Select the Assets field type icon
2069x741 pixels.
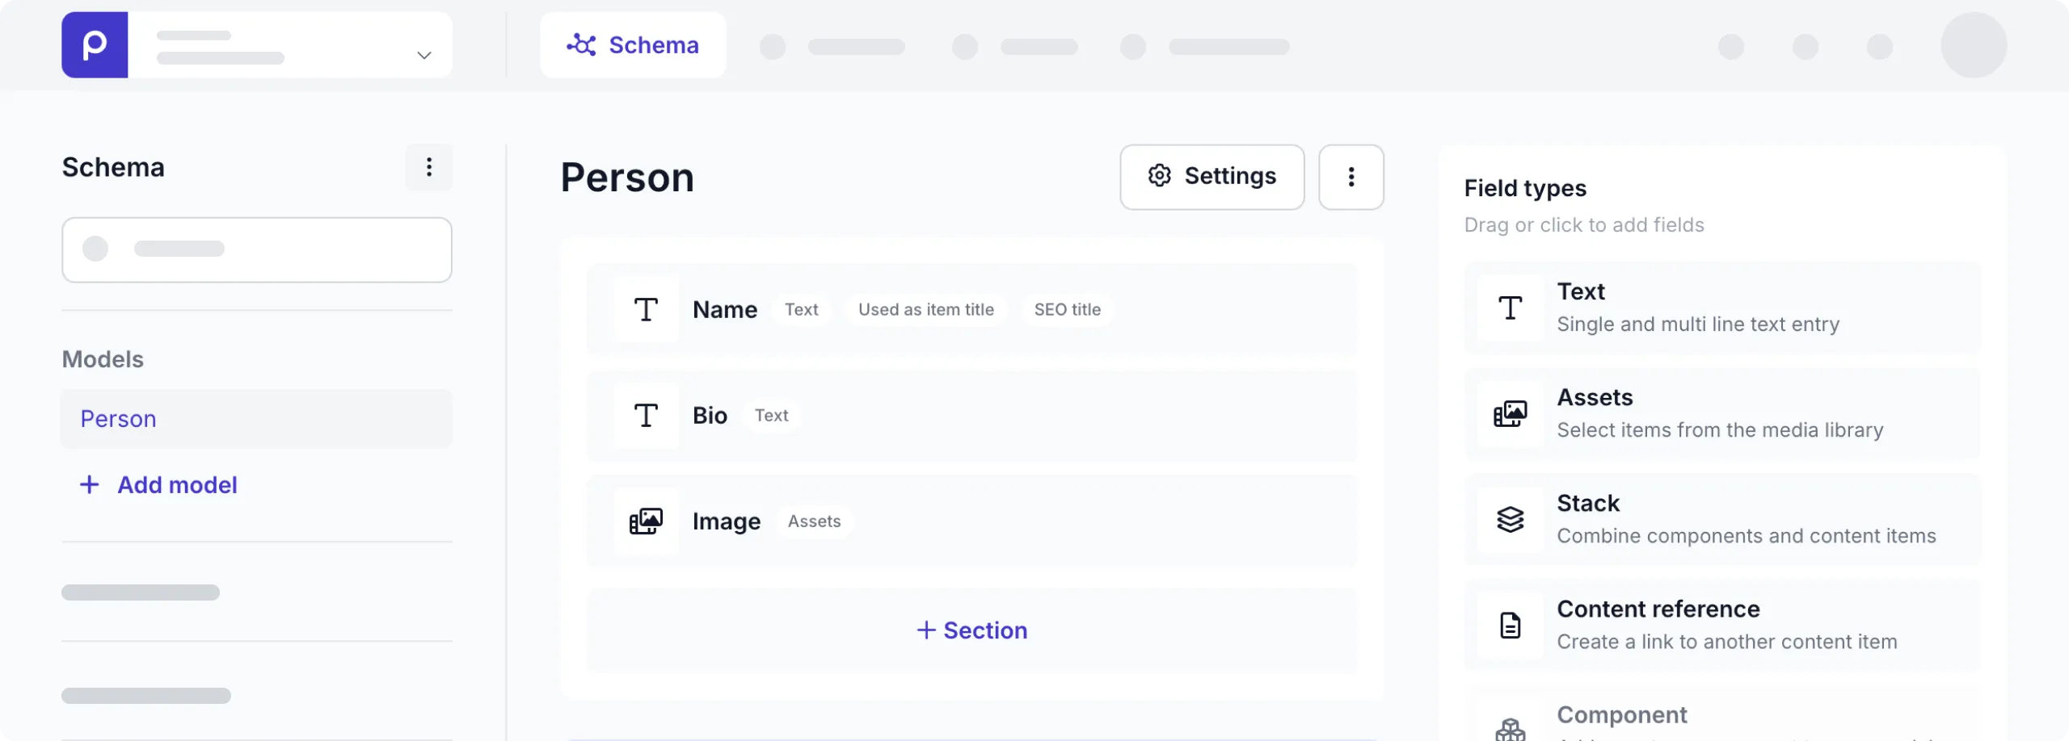pyautogui.click(x=1511, y=413)
